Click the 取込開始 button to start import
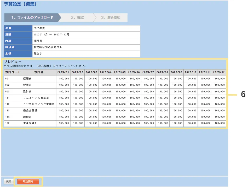The width and height of the screenshot is (248, 187). [28, 181]
